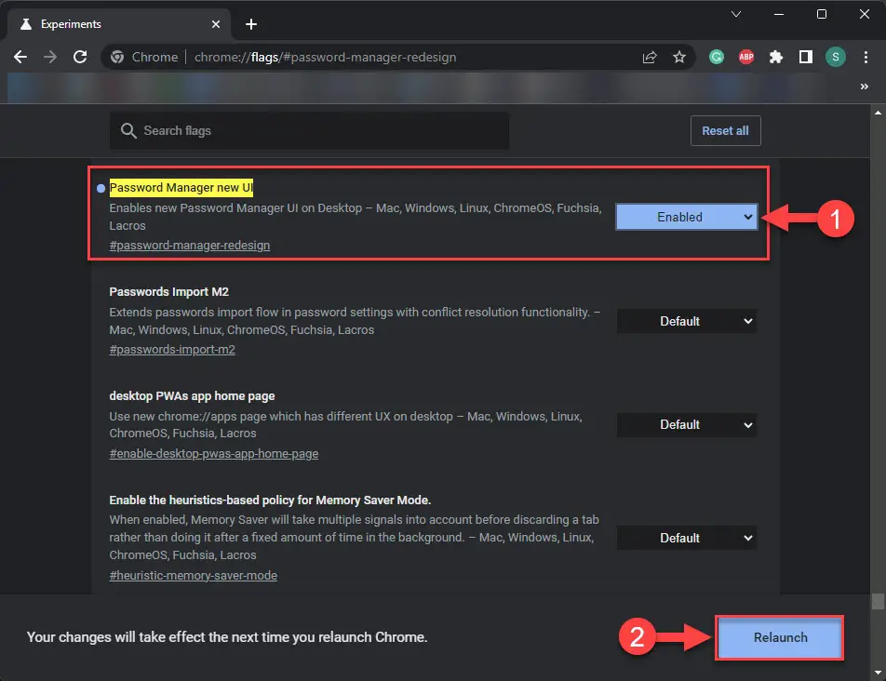Open Chrome's three-dot menu
The width and height of the screenshot is (886, 681).
866,57
